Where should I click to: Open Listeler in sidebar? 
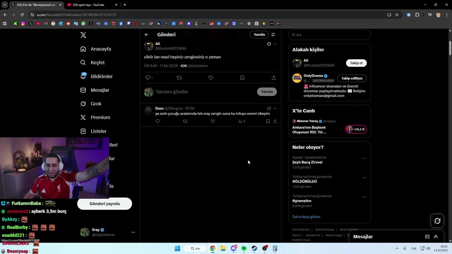[93, 131]
